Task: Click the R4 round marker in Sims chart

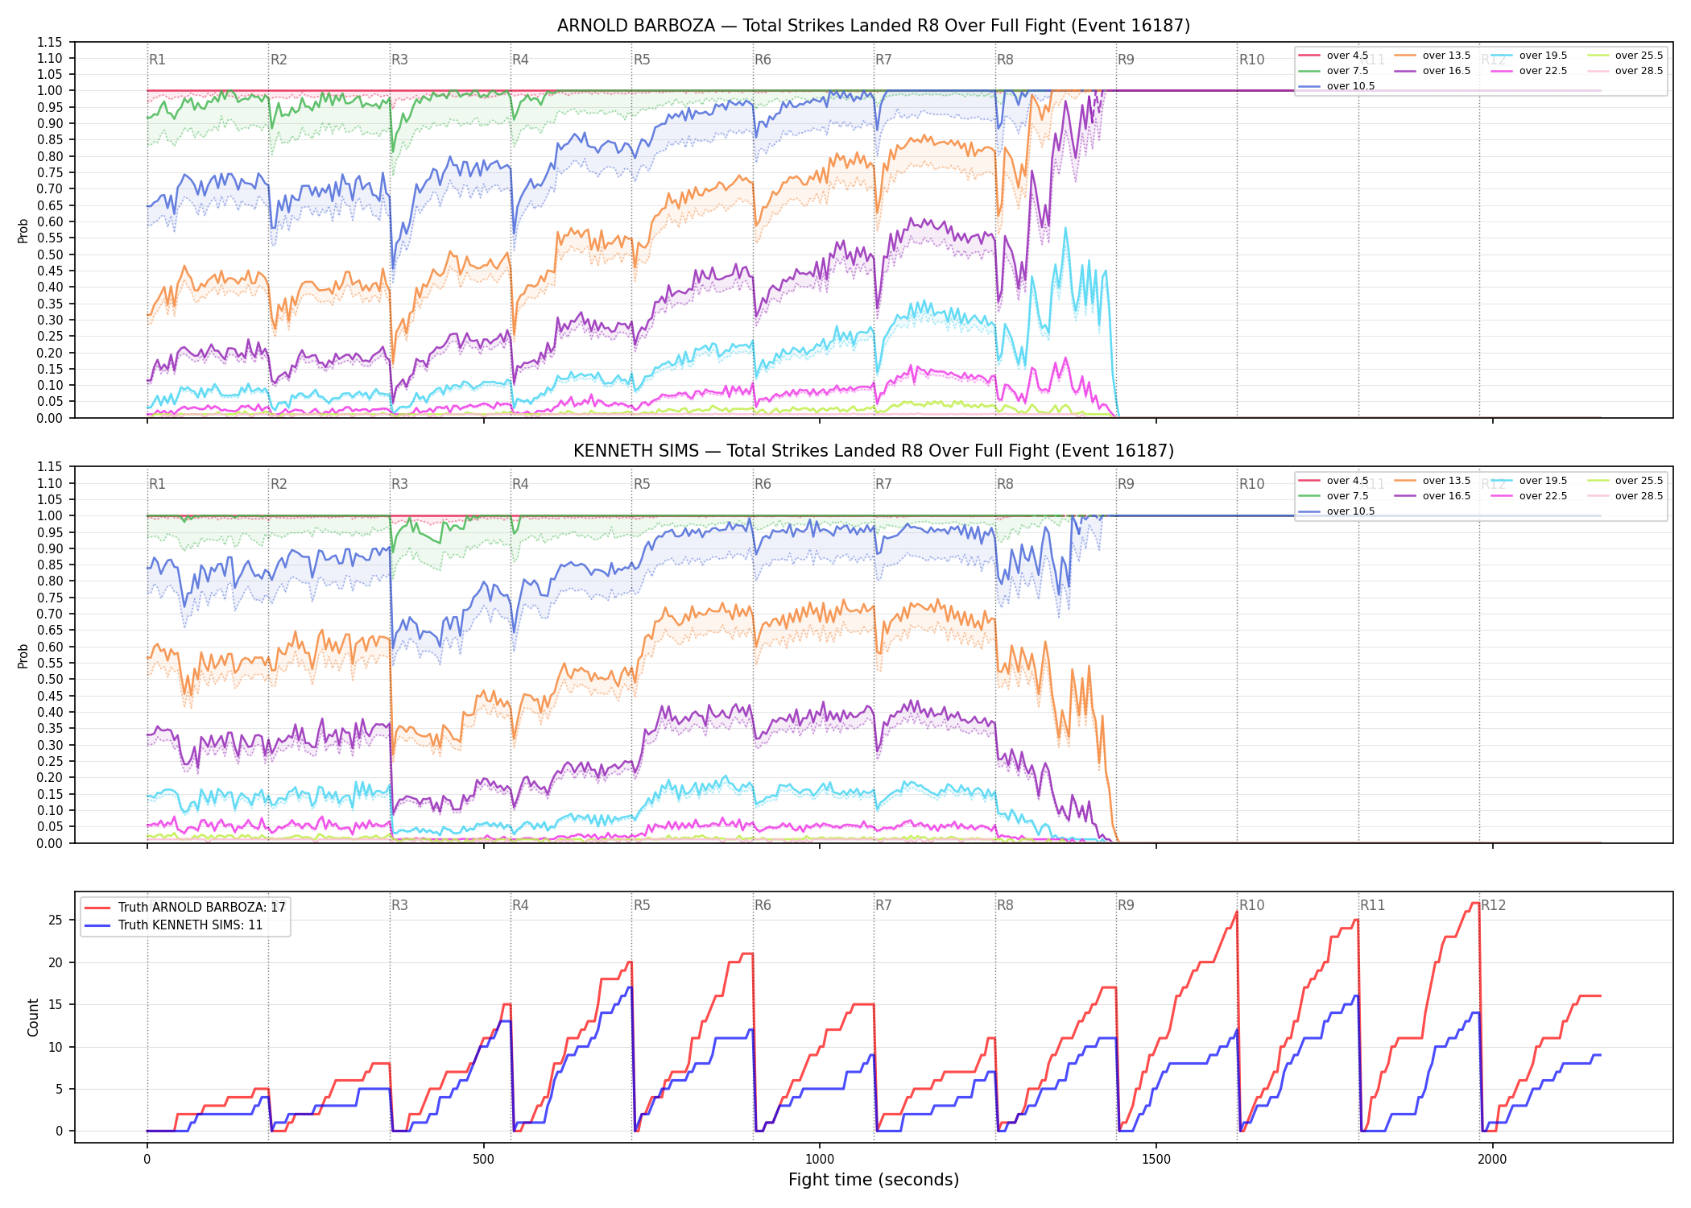Action: (520, 485)
